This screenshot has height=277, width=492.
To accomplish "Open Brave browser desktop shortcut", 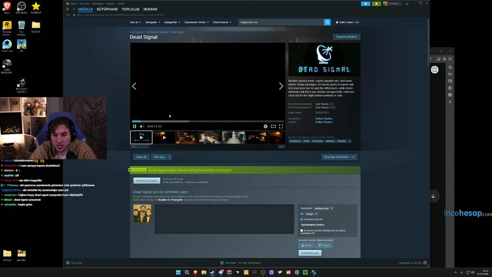I will [x=7, y=8].
